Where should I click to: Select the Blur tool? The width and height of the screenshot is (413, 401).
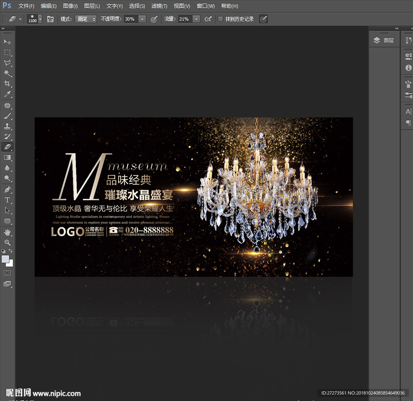click(x=7, y=168)
